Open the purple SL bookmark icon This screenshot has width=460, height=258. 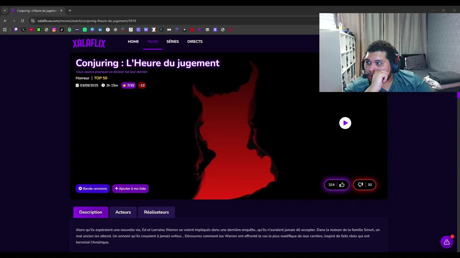coord(146,30)
